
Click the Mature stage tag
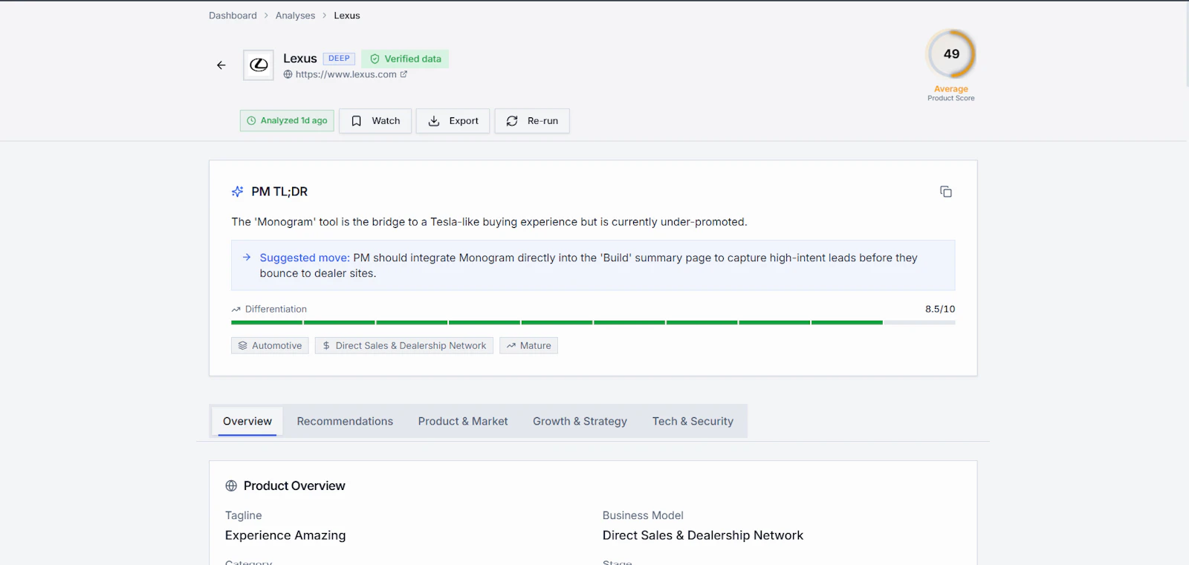click(x=528, y=346)
